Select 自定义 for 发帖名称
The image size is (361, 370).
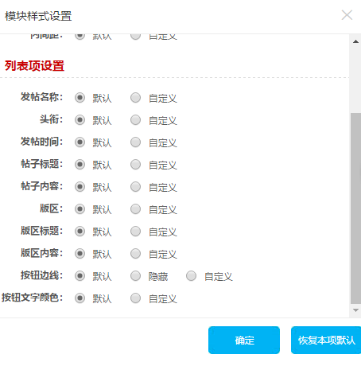(x=135, y=98)
